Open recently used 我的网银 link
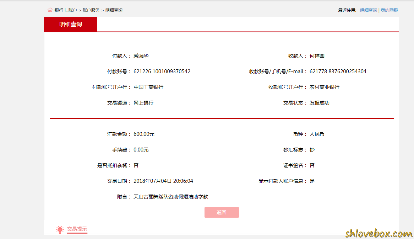414x239 pixels. [389, 10]
